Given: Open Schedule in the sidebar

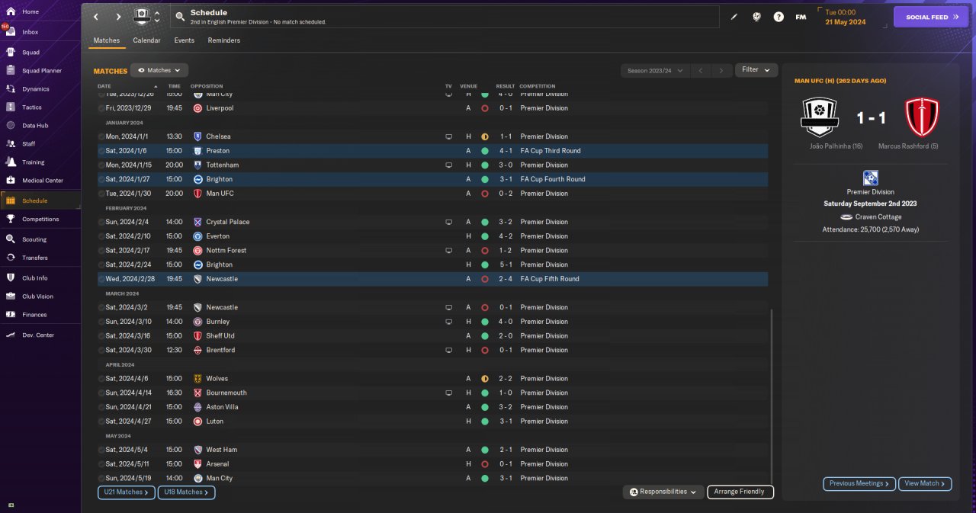Looking at the screenshot, I should [40, 200].
